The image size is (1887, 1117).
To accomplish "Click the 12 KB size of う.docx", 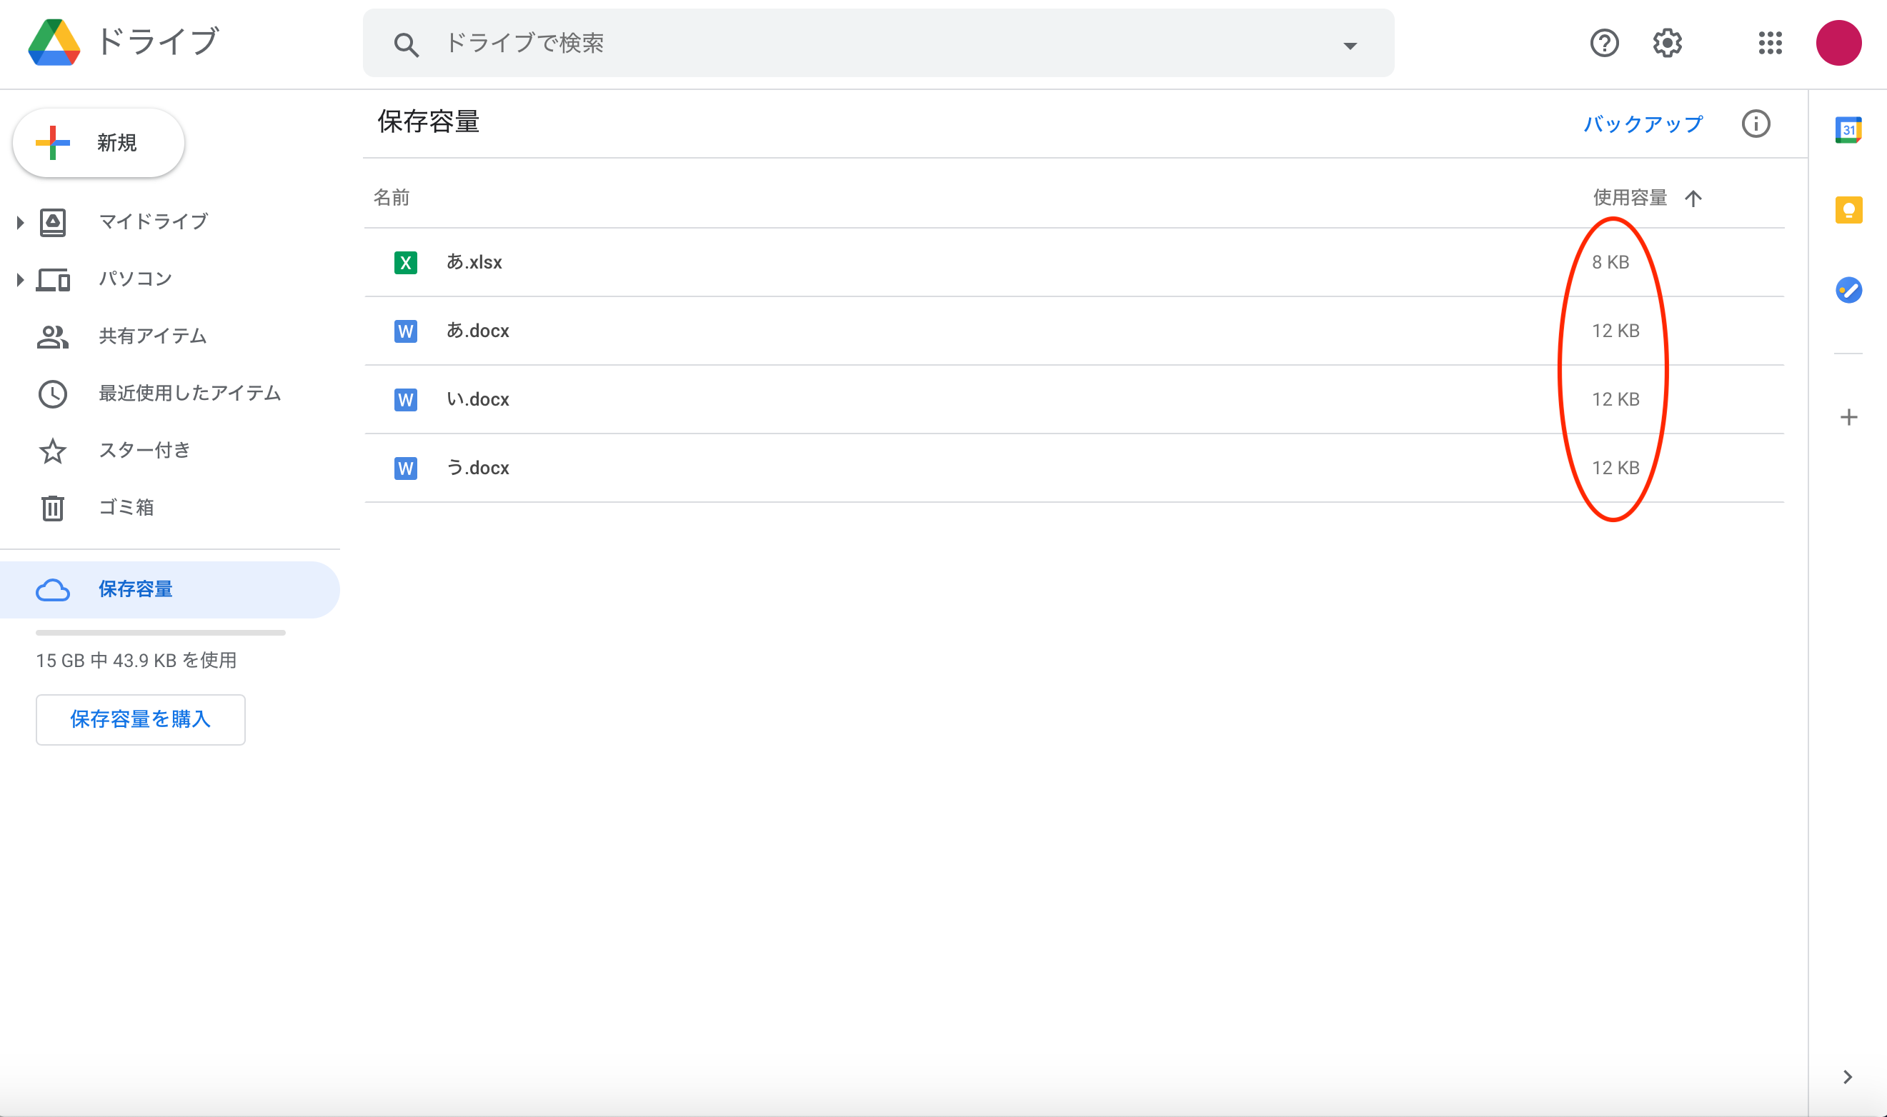I will pyautogui.click(x=1615, y=469).
